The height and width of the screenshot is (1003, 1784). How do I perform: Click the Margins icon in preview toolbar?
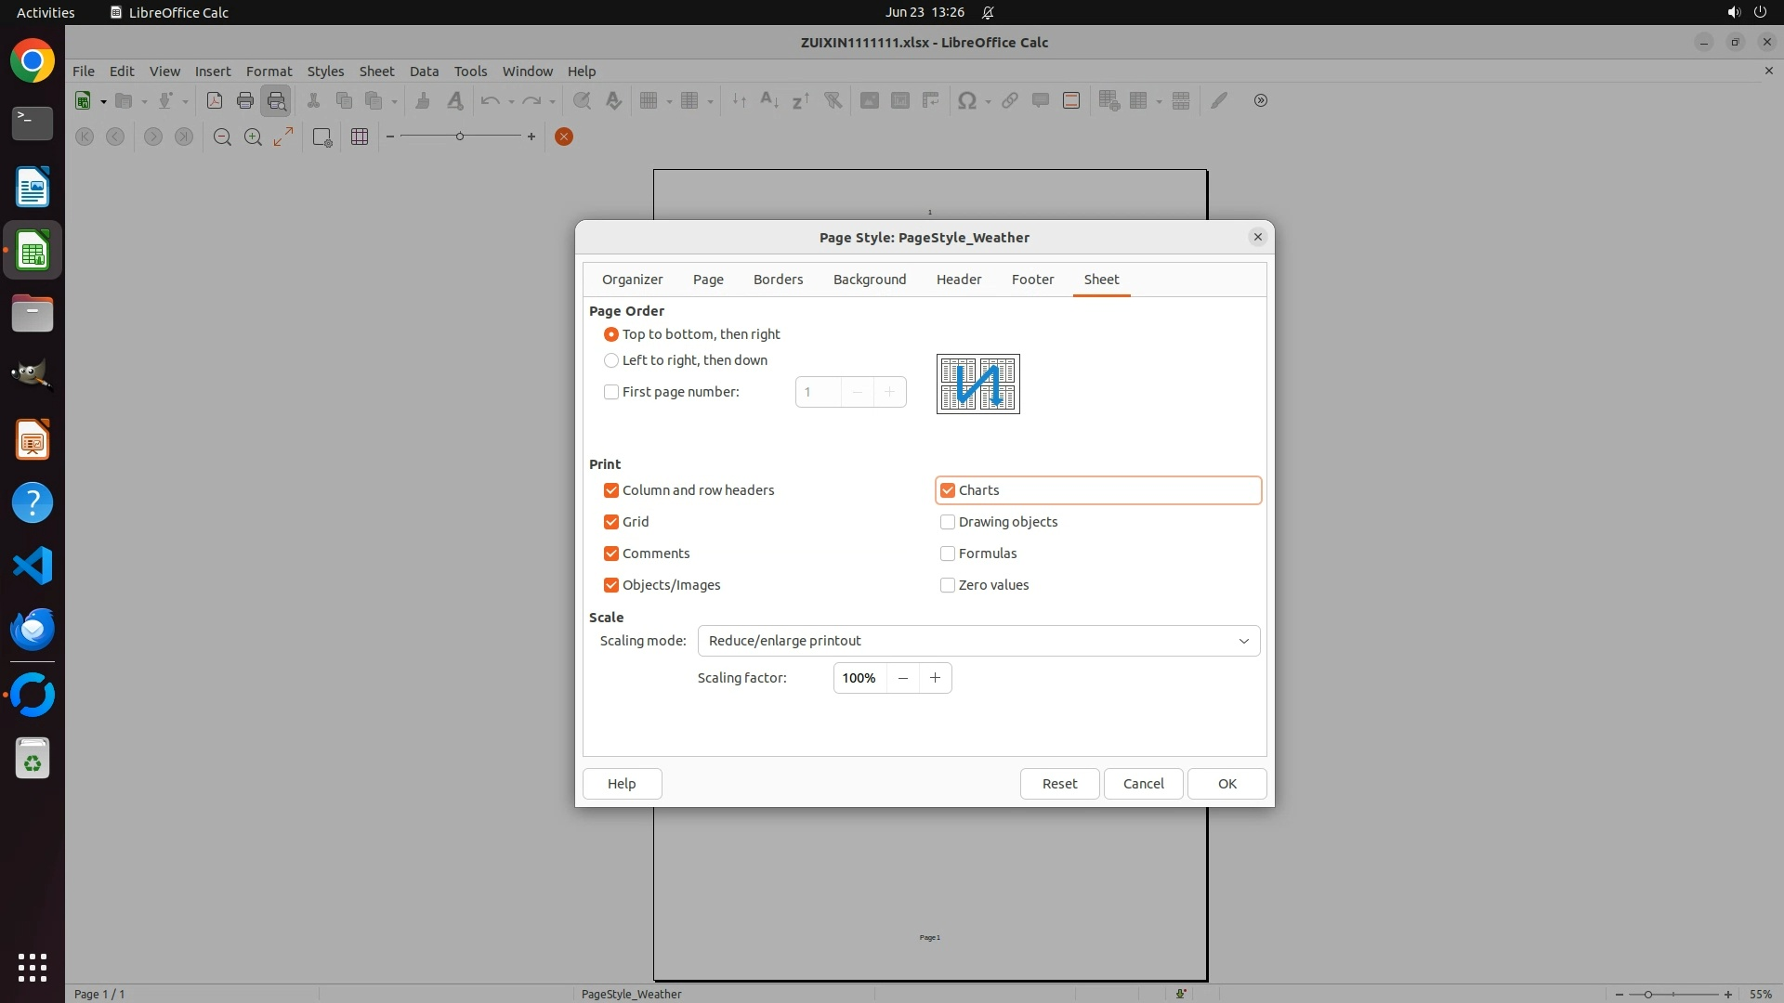(360, 137)
